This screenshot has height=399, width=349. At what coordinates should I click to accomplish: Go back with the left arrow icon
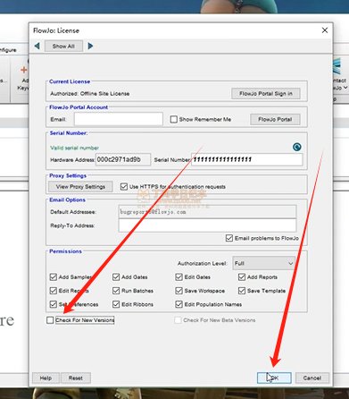point(37,46)
